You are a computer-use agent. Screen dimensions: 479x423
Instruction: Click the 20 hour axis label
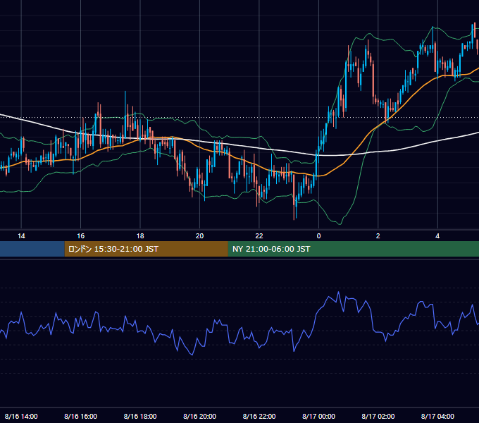tap(199, 236)
